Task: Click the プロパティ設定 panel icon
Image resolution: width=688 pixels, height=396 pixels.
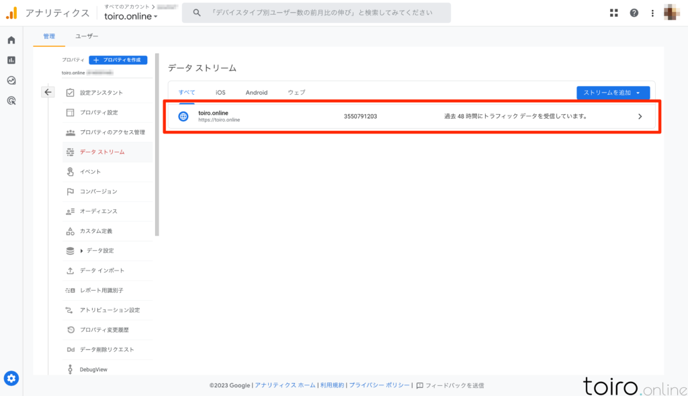Action: 70,112
